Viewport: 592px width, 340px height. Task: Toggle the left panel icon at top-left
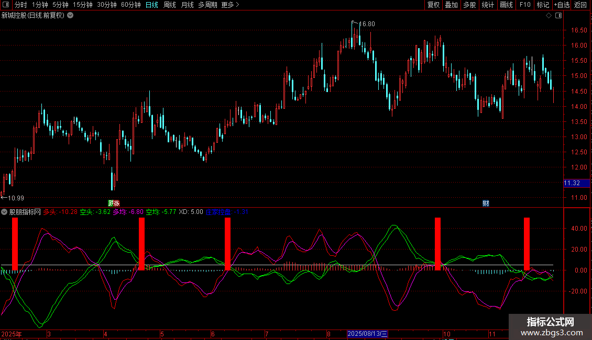(6, 5)
